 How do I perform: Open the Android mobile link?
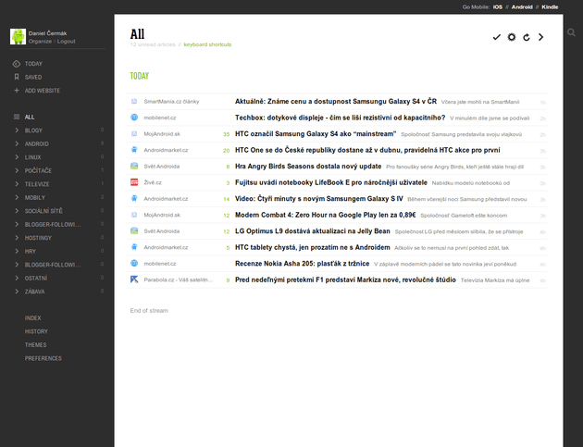[x=522, y=7]
